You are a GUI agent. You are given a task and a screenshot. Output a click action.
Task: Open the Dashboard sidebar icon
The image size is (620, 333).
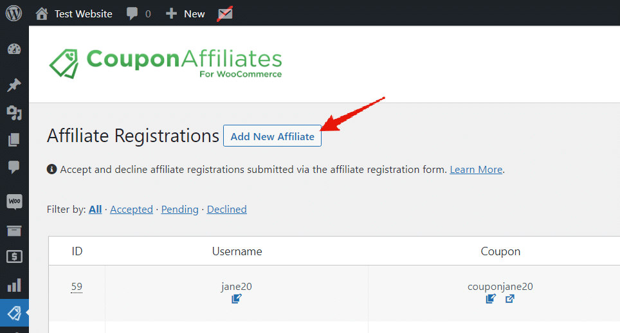coord(14,49)
